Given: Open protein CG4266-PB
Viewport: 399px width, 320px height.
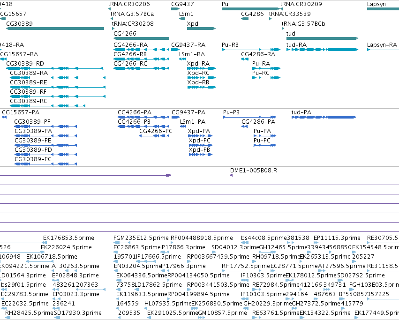Looking at the screenshot, I should coord(134,122).
